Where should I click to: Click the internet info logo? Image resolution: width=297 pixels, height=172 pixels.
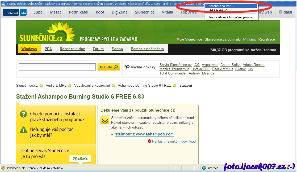click(x=15, y=12)
